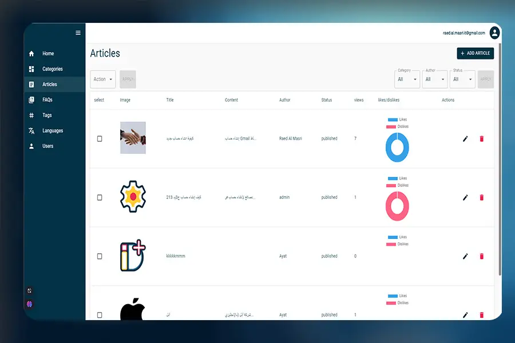Viewport: 515px width, 343px height.
Task: Open the FAQs sidebar item
Action: [47, 100]
